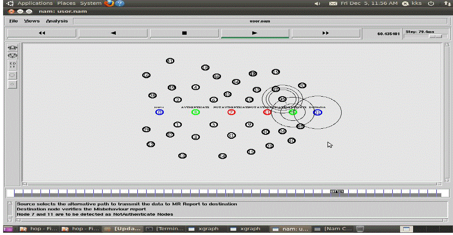Open the File menu
The height and width of the screenshot is (235, 453).
pos(14,21)
